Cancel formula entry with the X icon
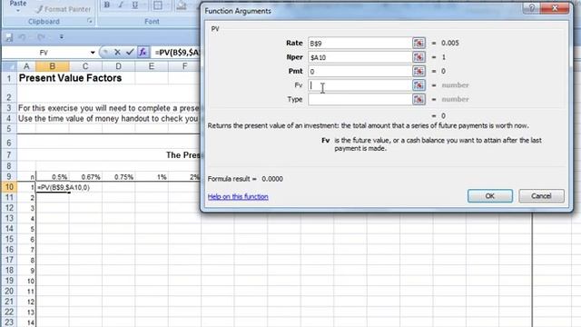This screenshot has height=327, width=581. [x=117, y=53]
